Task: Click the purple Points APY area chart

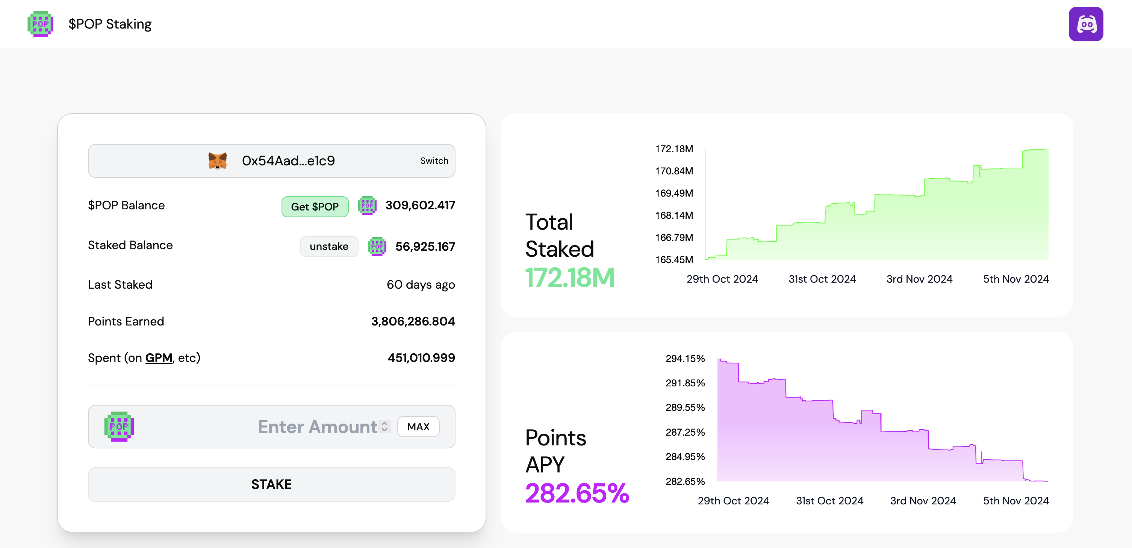Action: pyautogui.click(x=882, y=421)
